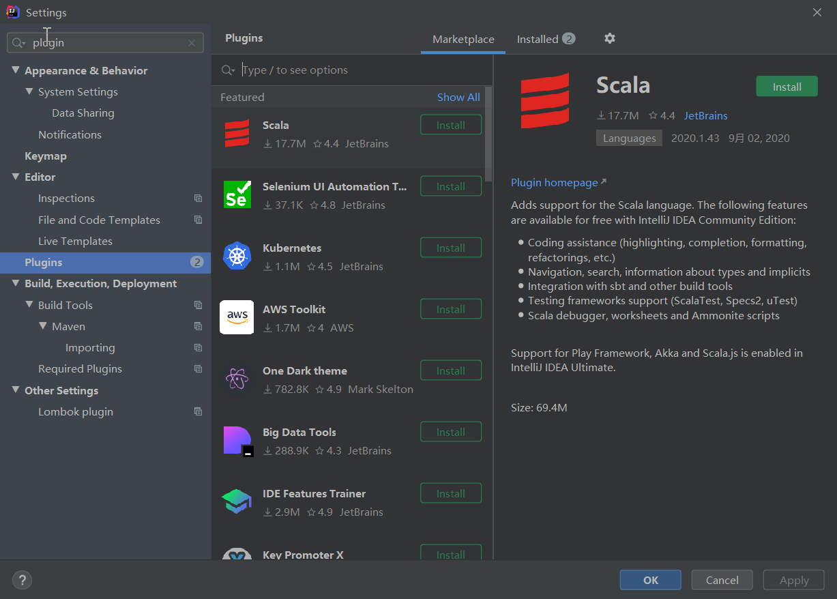Install Big Data Tools plugin

[451, 432]
